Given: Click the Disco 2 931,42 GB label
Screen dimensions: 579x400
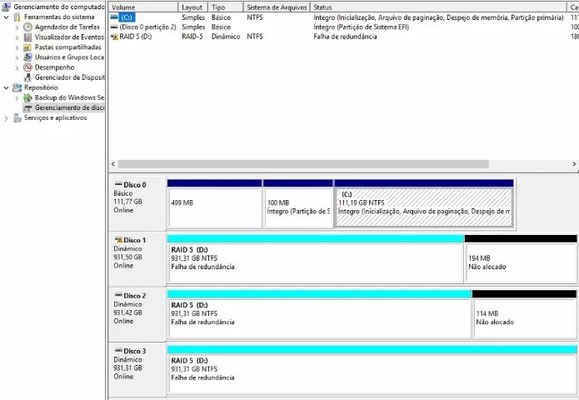Looking at the screenshot, I should point(127,312).
